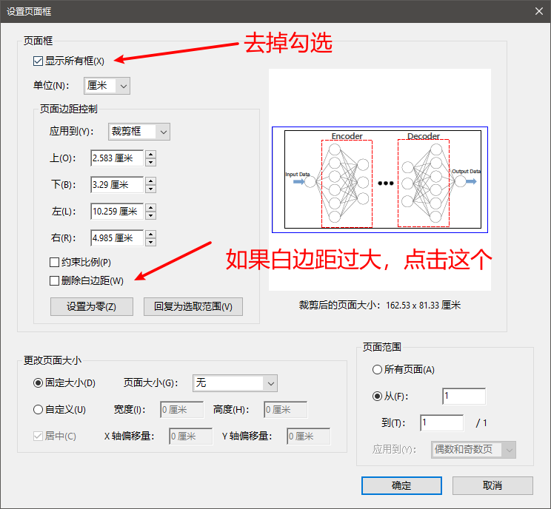
Task: Enable the 约束比例 checkbox
Action: click(55, 262)
